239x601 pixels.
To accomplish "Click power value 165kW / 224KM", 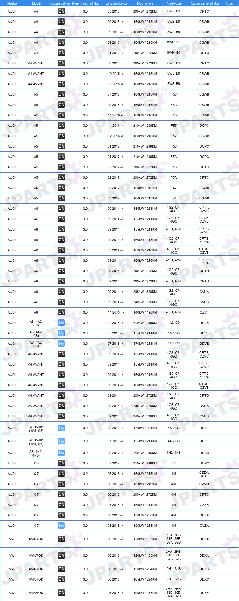I will coord(145,579).
